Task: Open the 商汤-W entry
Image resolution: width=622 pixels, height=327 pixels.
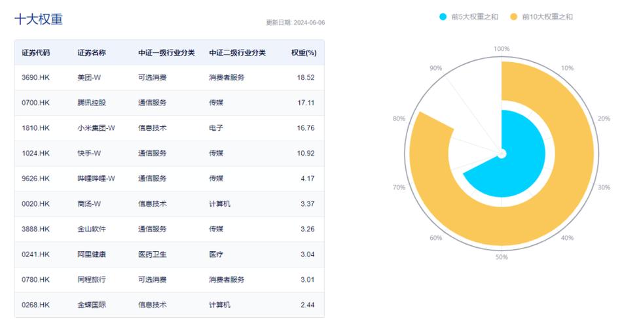Action: coord(89,204)
